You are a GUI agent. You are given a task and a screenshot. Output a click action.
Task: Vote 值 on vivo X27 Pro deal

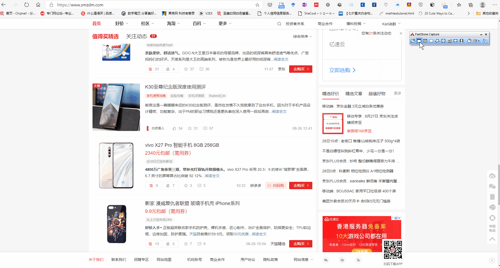(154, 186)
